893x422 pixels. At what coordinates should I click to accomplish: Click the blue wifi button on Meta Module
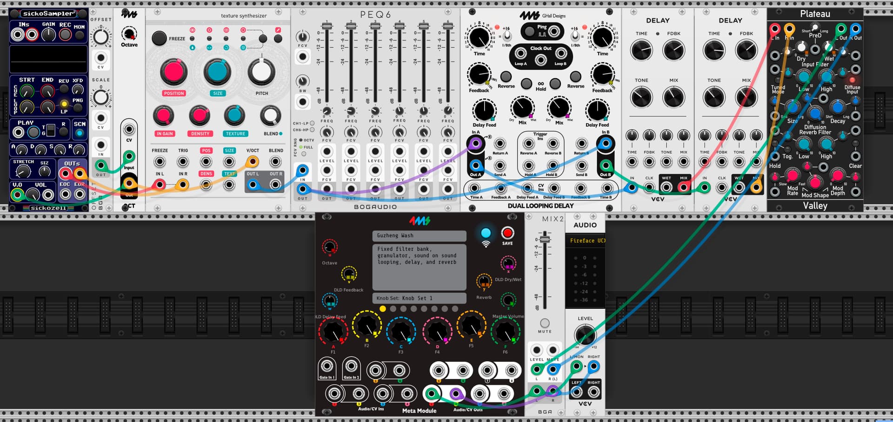(x=486, y=233)
